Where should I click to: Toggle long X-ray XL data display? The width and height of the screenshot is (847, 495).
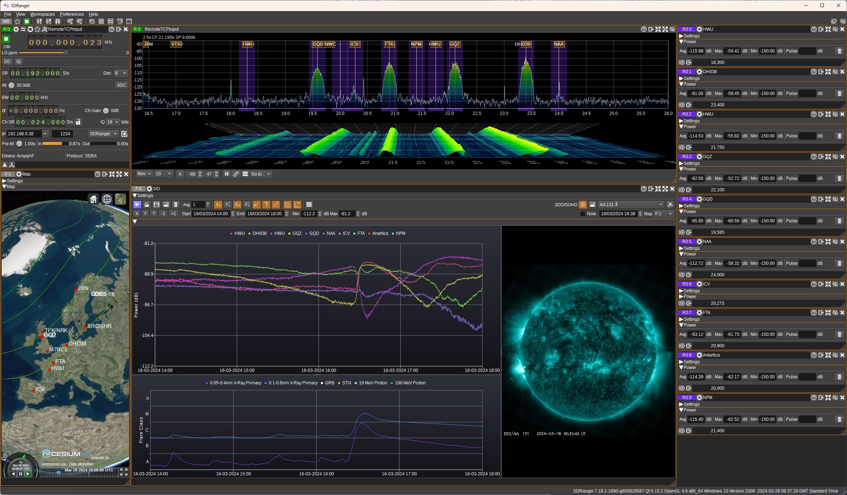click(x=218, y=204)
